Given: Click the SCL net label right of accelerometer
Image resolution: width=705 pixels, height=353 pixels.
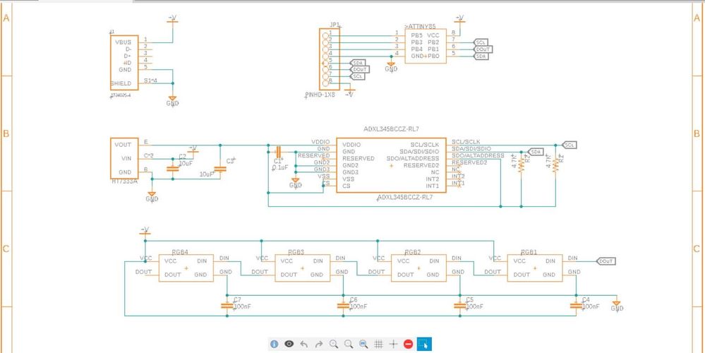Looking at the screenshot, I should coord(570,145).
